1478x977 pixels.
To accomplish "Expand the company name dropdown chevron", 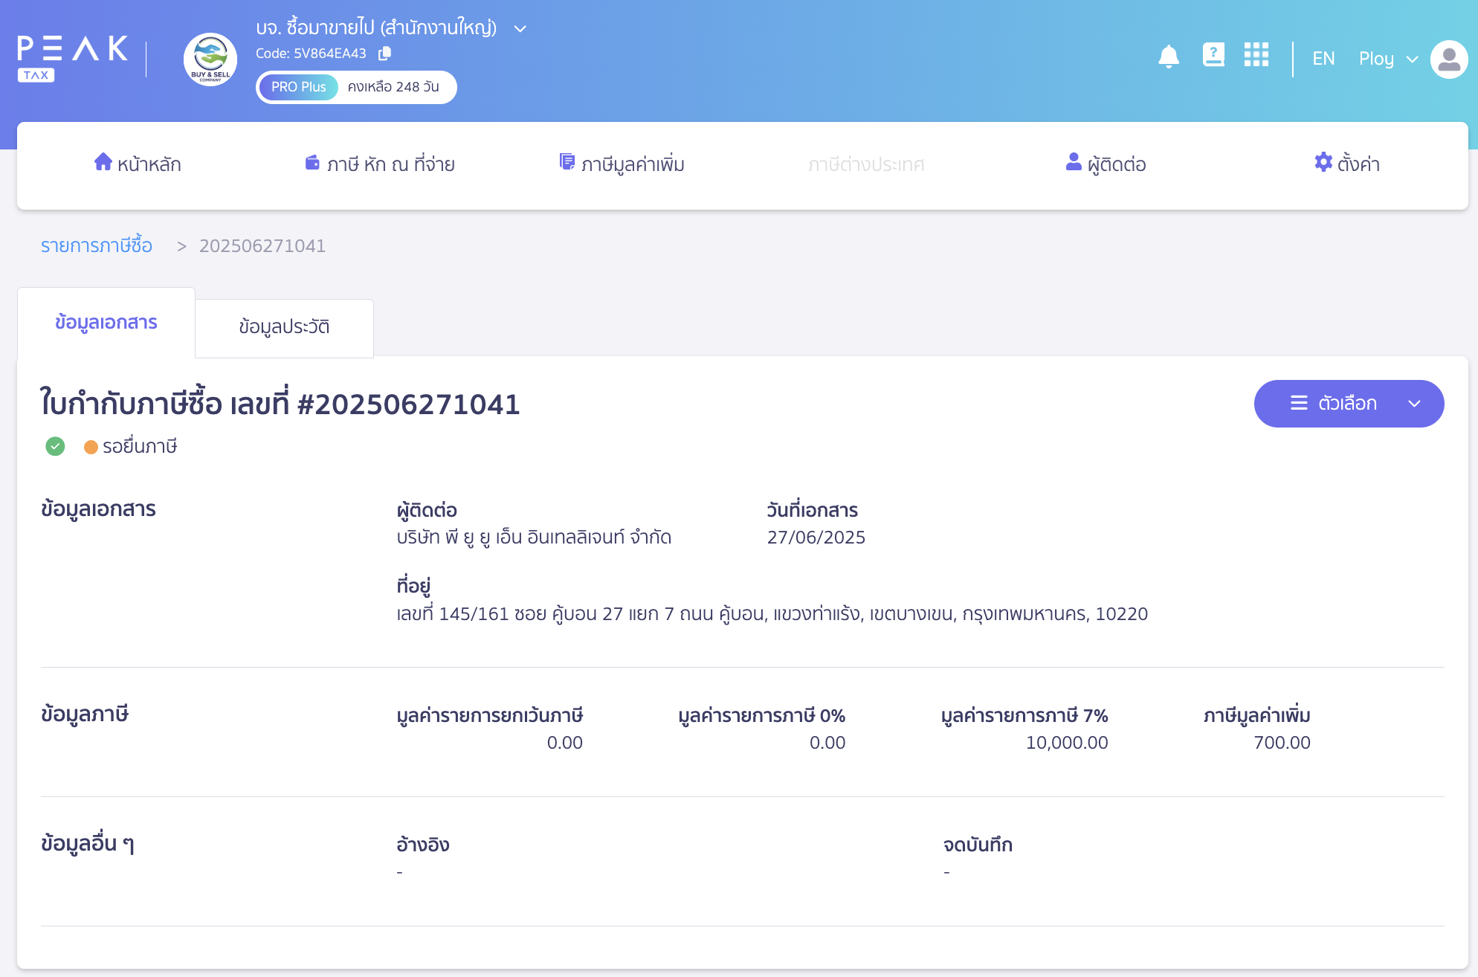I will point(520,29).
